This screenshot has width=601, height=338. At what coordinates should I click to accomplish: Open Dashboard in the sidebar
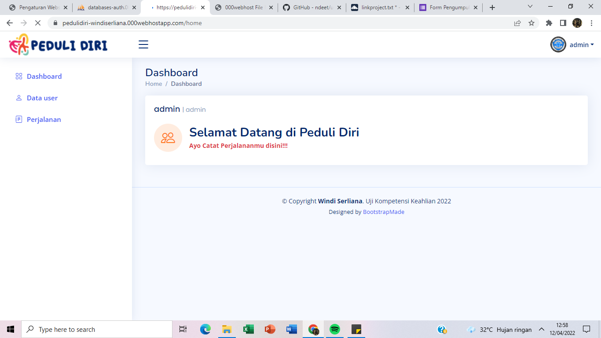tap(44, 76)
